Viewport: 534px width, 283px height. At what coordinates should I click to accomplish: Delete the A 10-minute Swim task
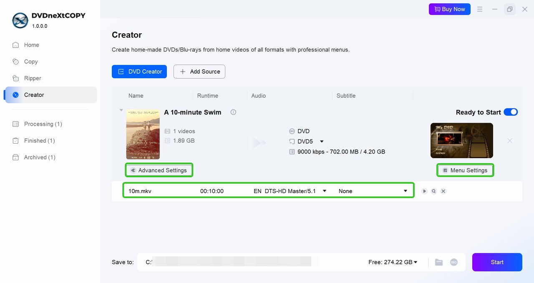coord(509,141)
